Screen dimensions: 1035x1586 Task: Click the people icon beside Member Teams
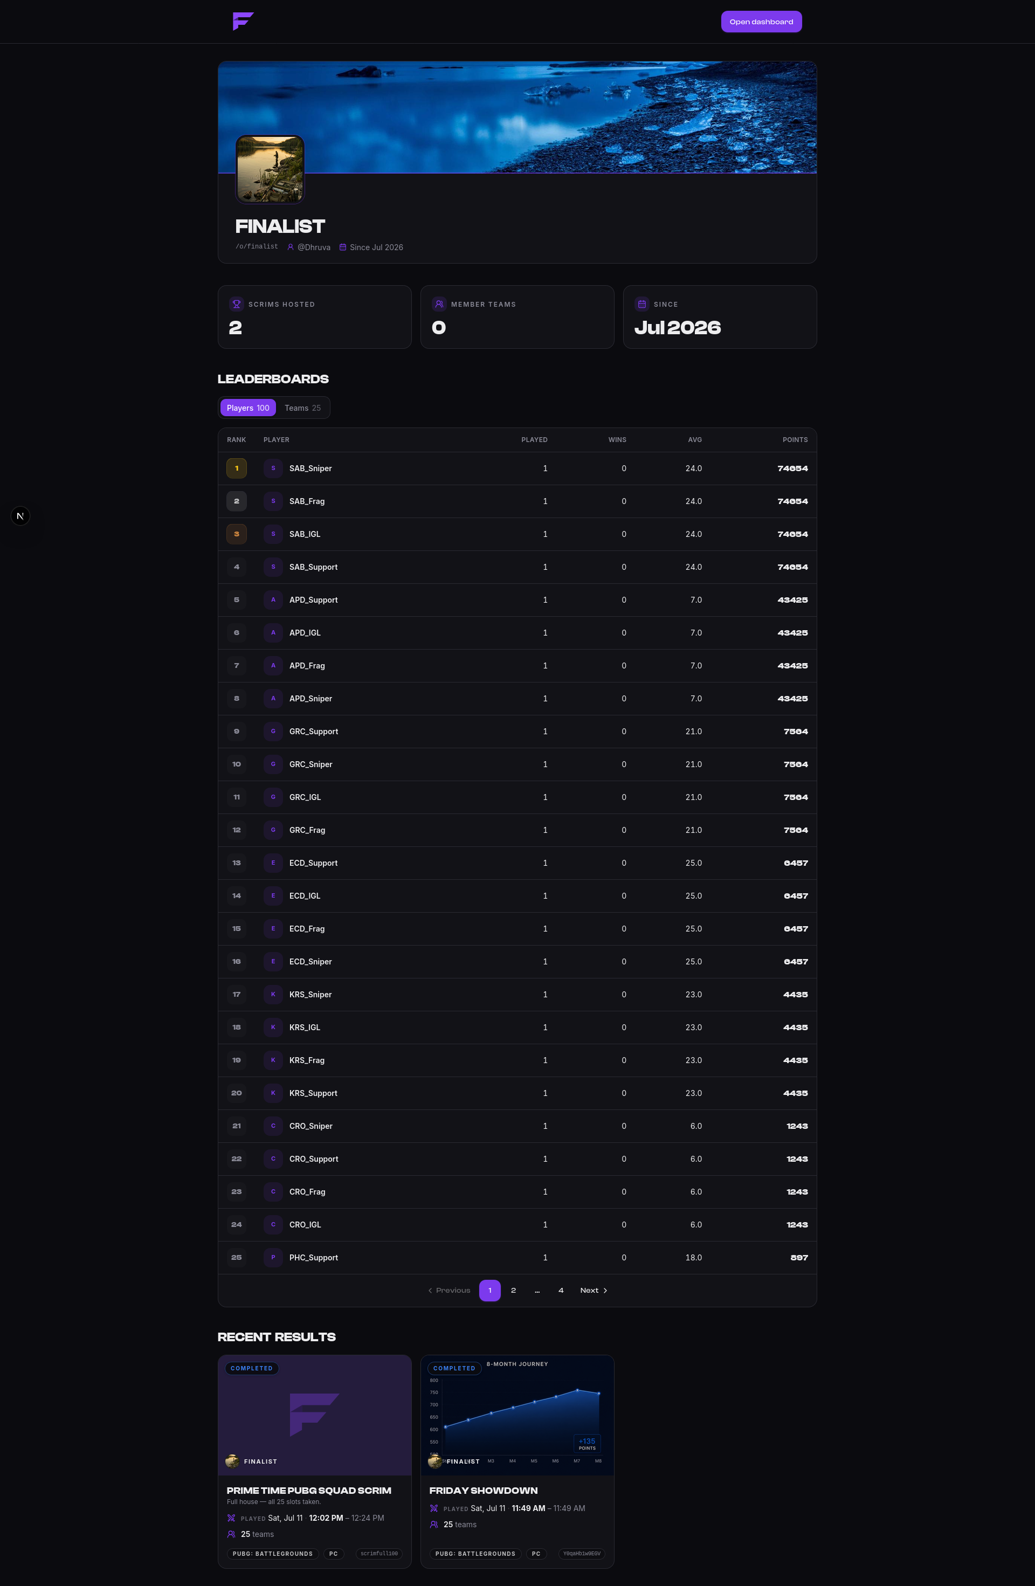(x=439, y=304)
